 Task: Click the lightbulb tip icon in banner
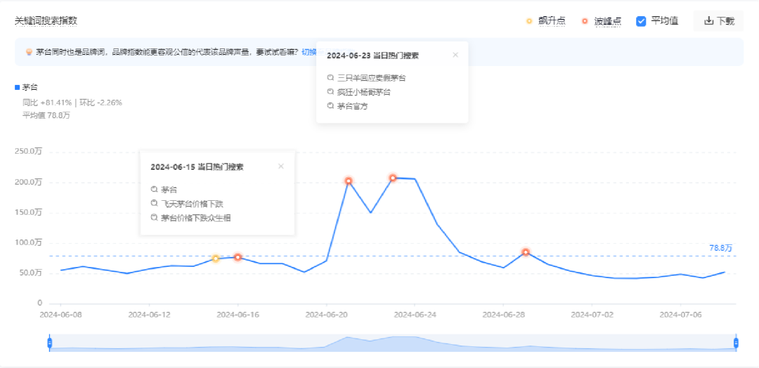point(29,52)
